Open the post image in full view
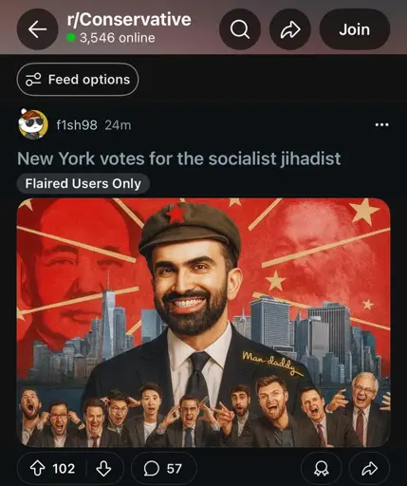This screenshot has width=407, height=486. click(x=204, y=323)
